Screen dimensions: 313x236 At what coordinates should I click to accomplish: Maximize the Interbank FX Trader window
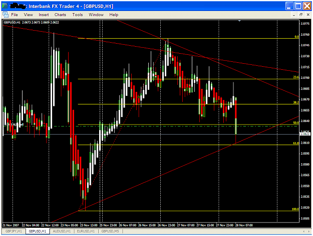coord(298,6)
